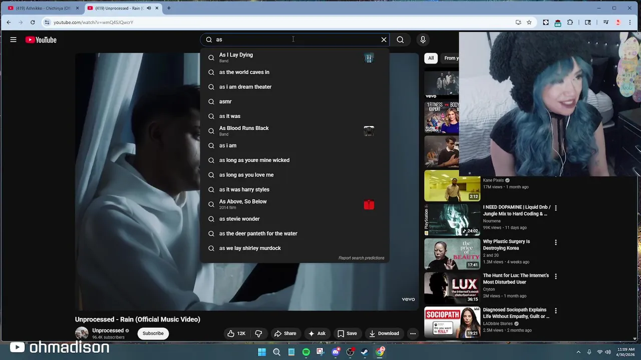Viewport: 641px width, 360px height.
Task: Open the Unprocessed channel name link
Action: click(x=108, y=330)
